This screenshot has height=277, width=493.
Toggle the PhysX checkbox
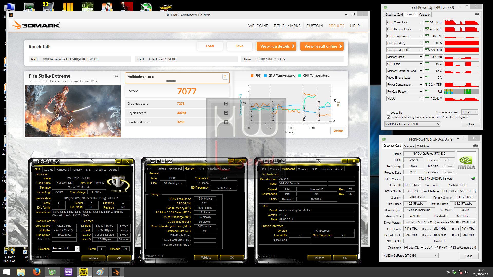(x=437, y=248)
